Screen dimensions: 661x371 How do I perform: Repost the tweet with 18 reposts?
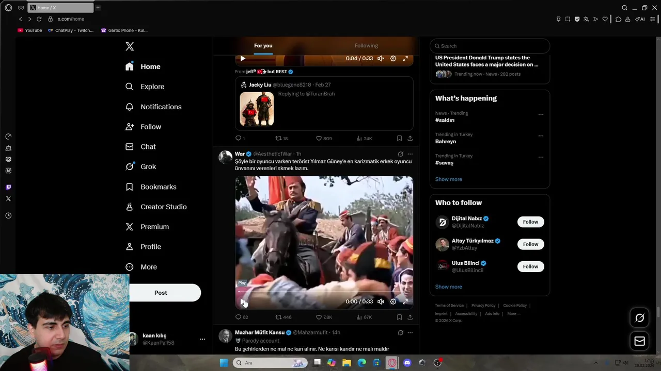click(x=281, y=138)
